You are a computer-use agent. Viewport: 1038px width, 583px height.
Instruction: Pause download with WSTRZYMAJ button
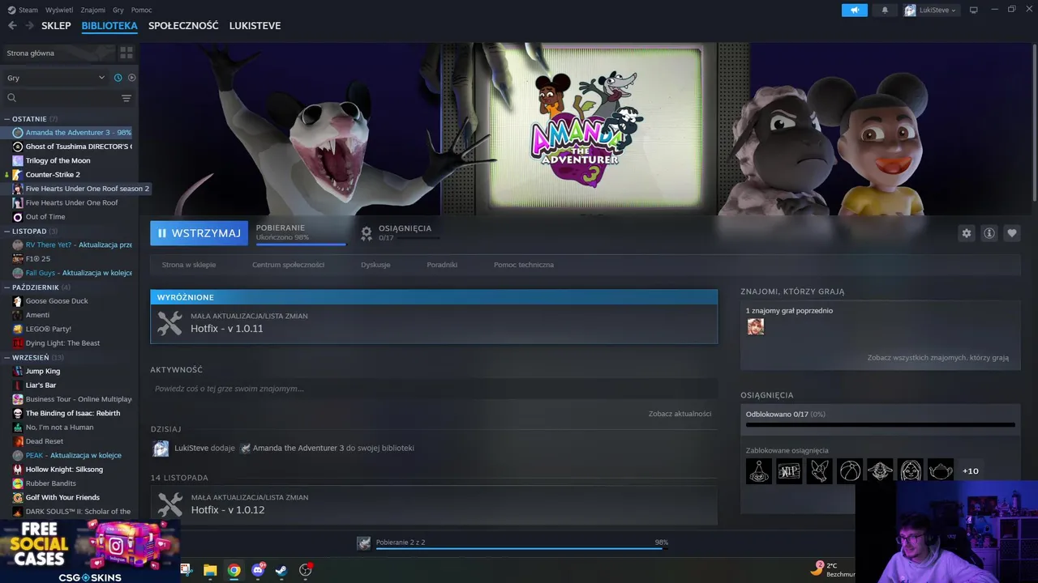(199, 232)
